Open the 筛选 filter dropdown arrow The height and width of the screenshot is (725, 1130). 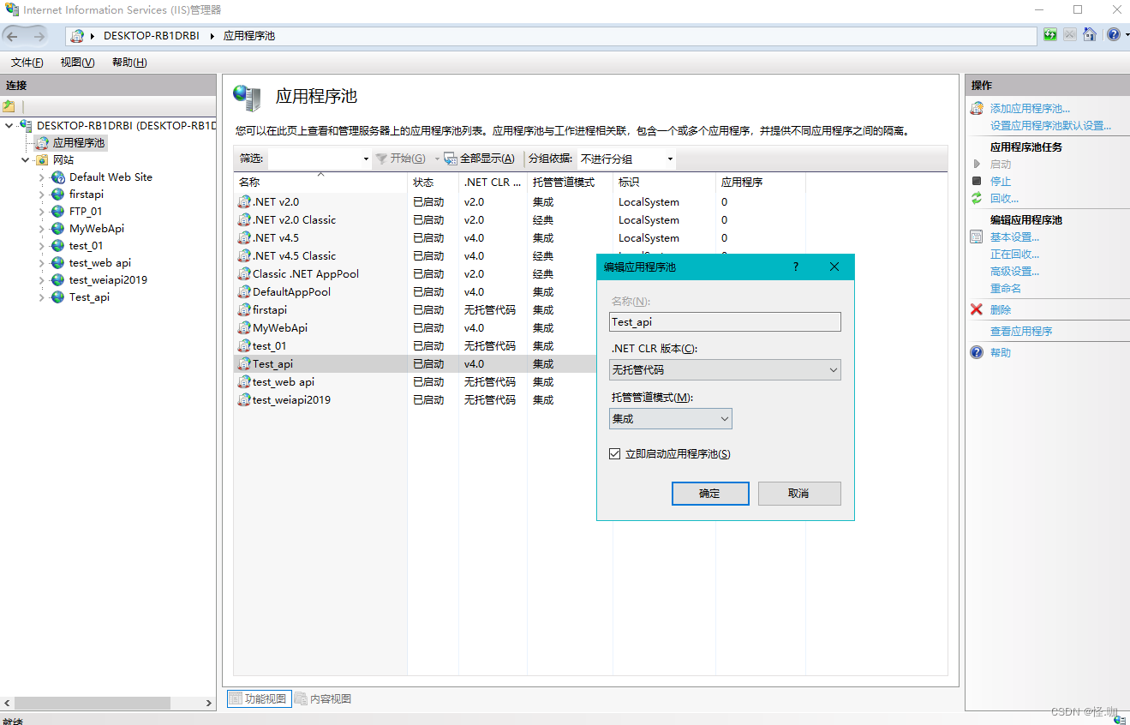pyautogui.click(x=366, y=159)
